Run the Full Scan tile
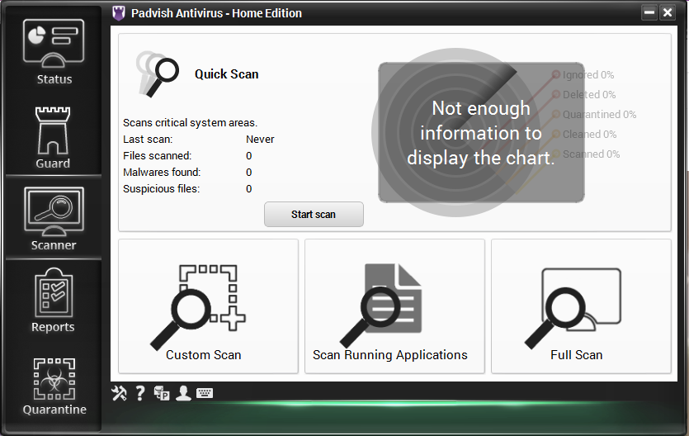 [581, 306]
